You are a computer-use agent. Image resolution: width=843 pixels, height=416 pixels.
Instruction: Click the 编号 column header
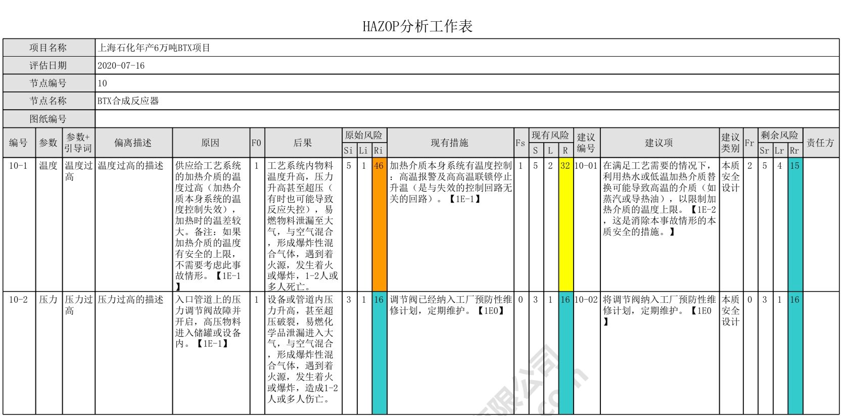(x=19, y=143)
